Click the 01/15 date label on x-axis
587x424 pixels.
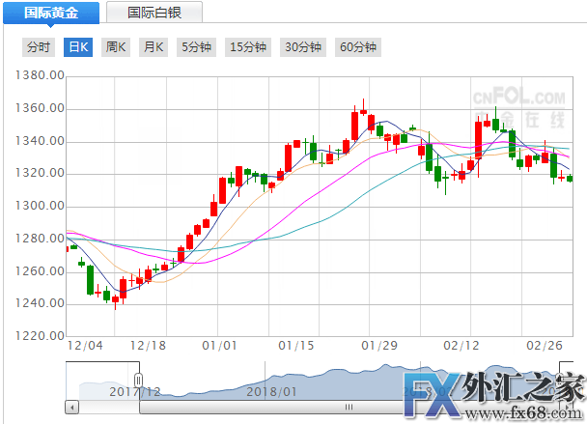pyautogui.click(x=297, y=345)
